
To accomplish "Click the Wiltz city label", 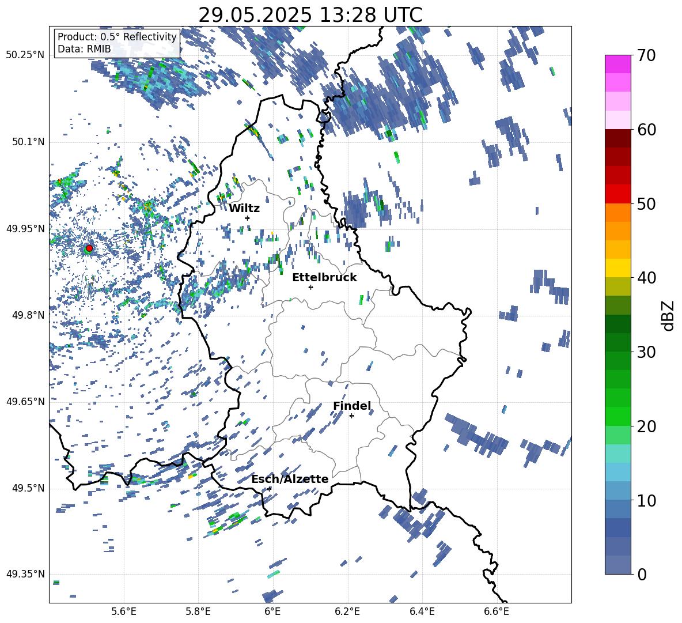I will (244, 209).
